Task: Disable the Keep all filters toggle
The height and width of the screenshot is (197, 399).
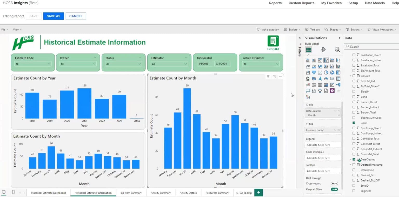Action: [335, 189]
